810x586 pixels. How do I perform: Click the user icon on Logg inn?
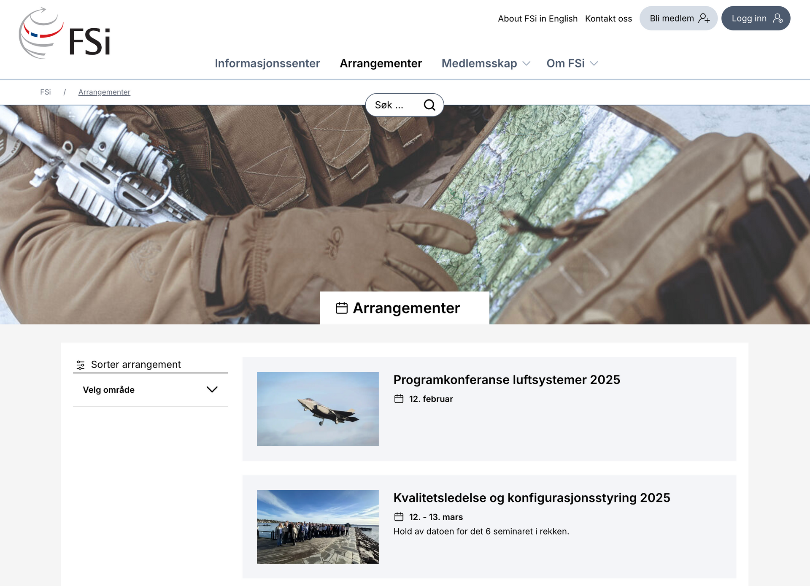[778, 18]
